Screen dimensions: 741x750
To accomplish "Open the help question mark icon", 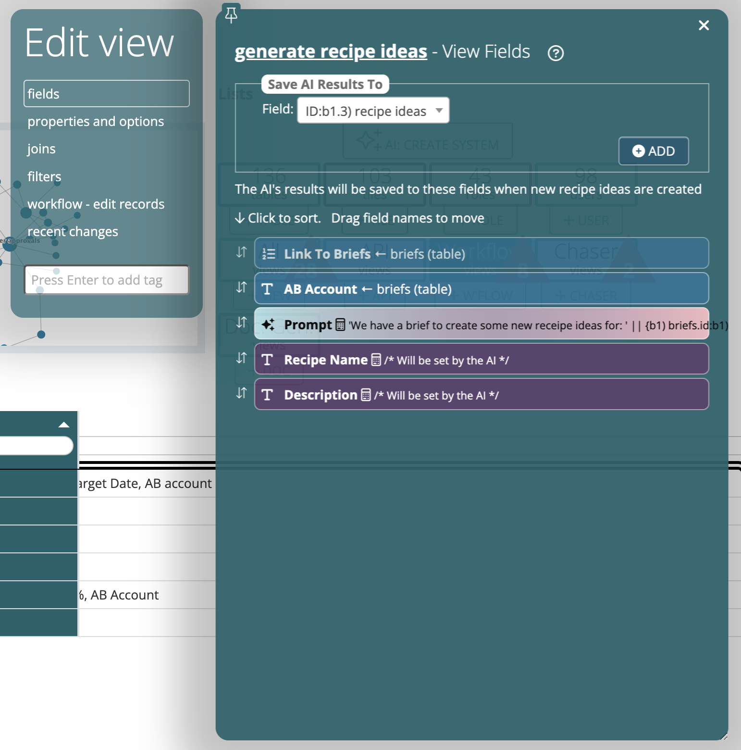I will (556, 53).
